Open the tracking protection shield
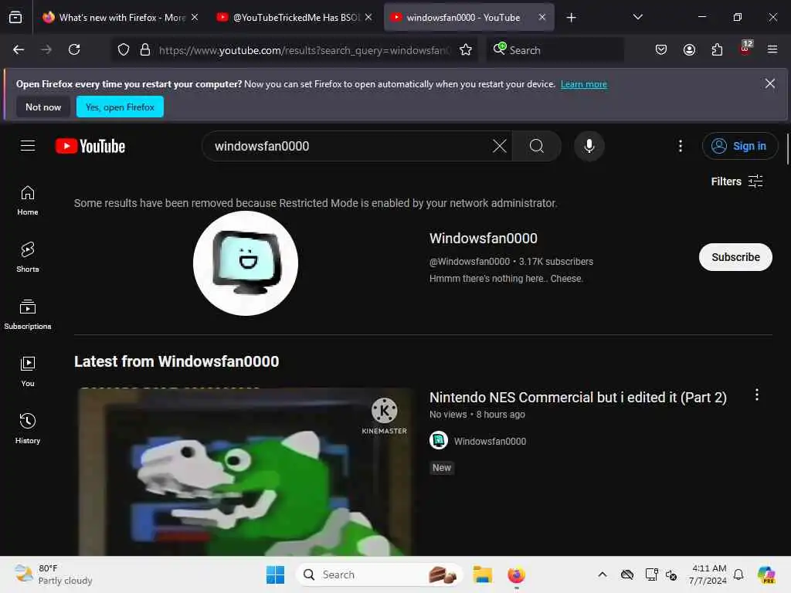Viewport: 791px width, 593px height. click(x=124, y=49)
